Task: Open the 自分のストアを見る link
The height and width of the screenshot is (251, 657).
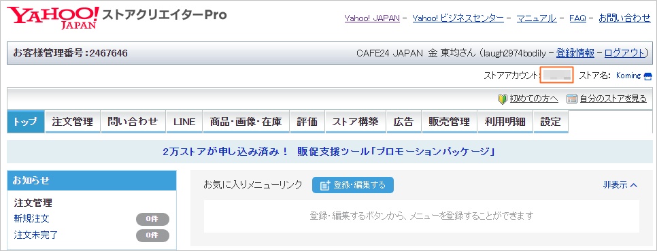Action: [x=613, y=99]
